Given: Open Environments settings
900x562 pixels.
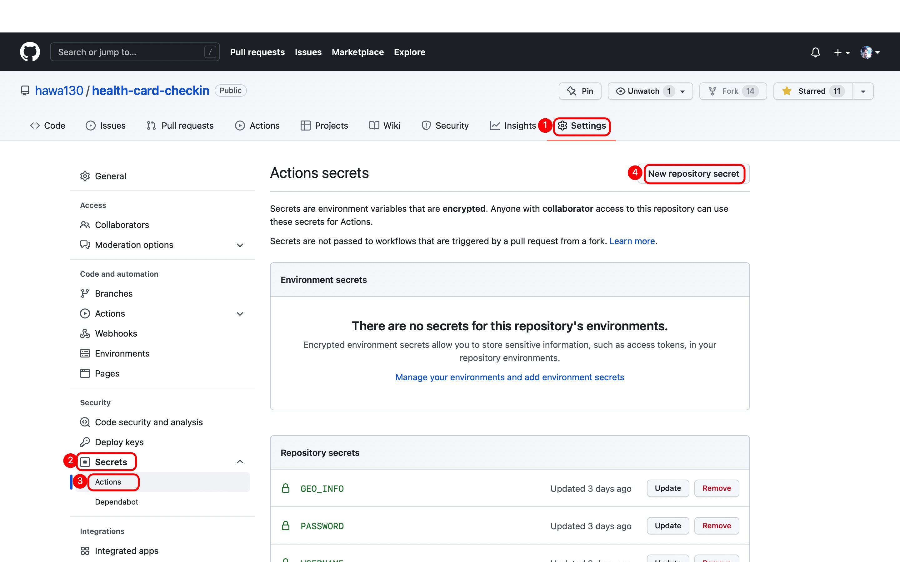Looking at the screenshot, I should 115,353.
